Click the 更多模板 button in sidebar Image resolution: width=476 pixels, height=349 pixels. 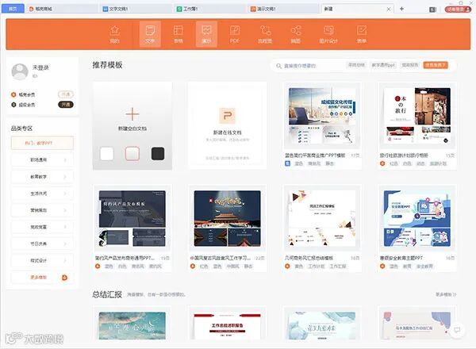click(42, 278)
